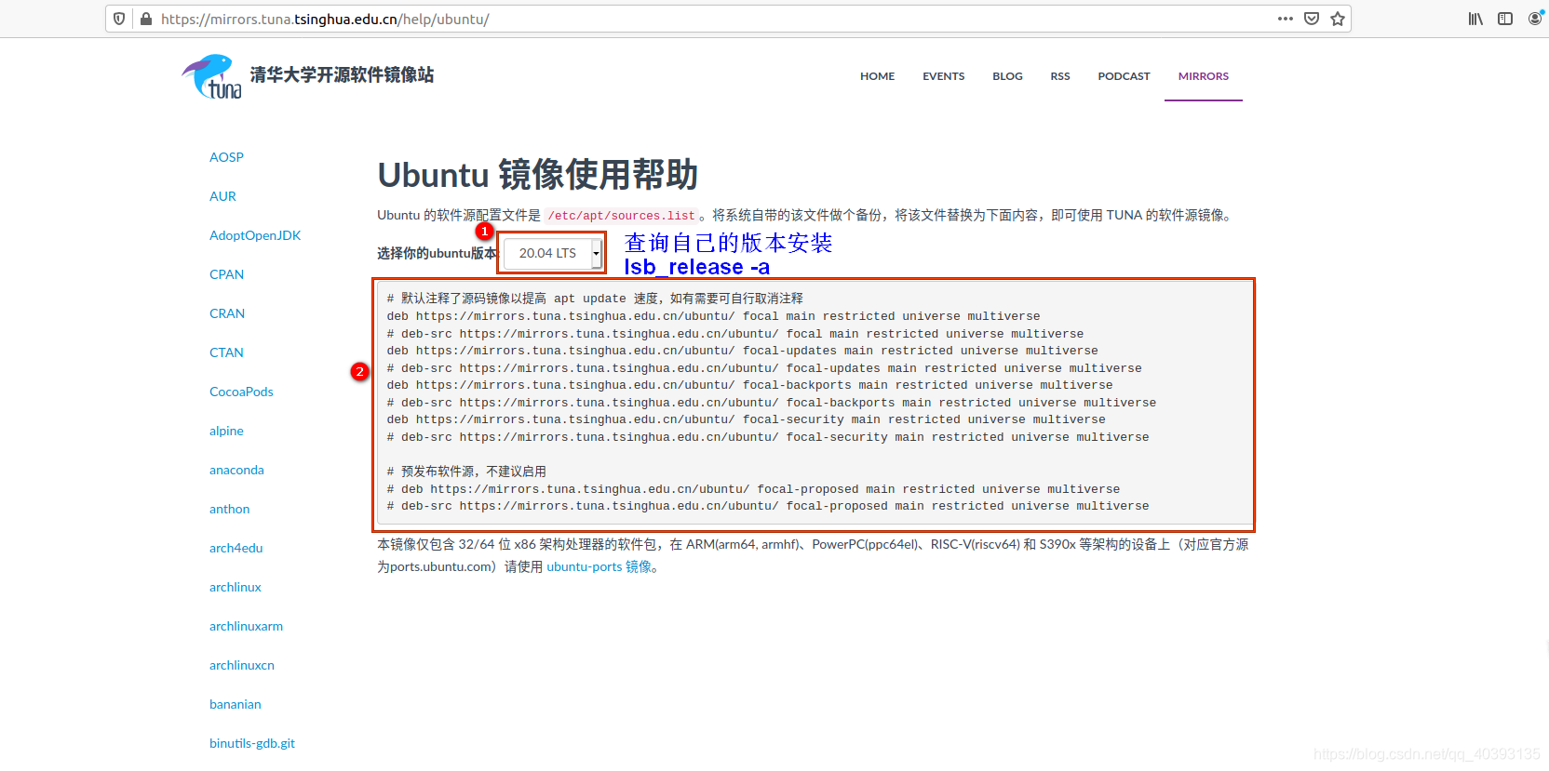Click the focal-updates deb line in code block
The width and height of the screenshot is (1549, 771).
tap(742, 351)
